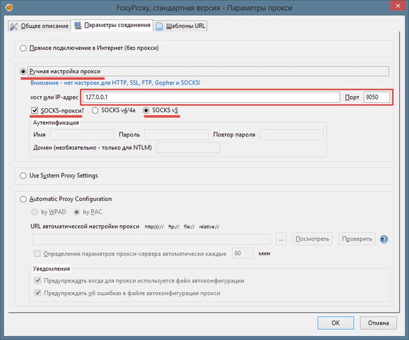
Task: Click the page icon on Шаблоны URL tab
Action: coord(159,26)
